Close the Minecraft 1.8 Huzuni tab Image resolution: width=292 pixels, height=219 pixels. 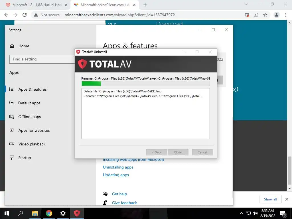(66, 5)
